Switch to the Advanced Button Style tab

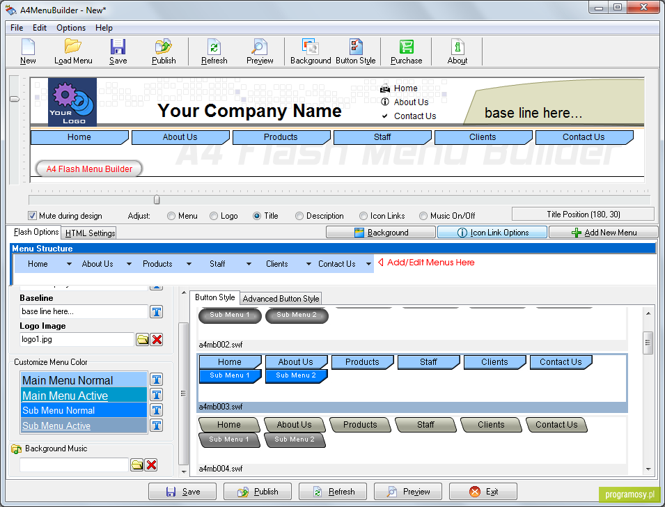point(281,299)
